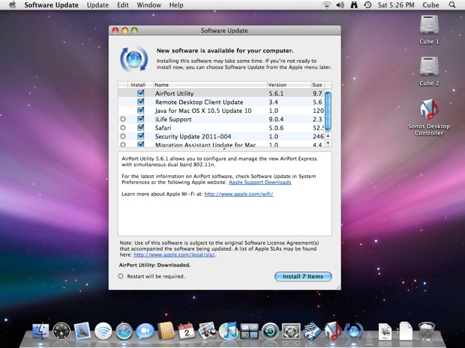Viewport: 465px width, 348px height.
Task: Click Install 7 Items button
Action: pos(303,276)
